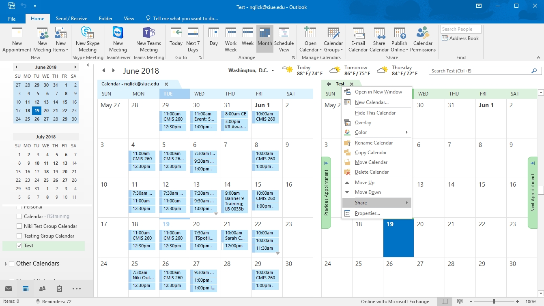The image size is (544, 306).
Task: Click the New Appointment ribbon icon
Action: [17, 40]
